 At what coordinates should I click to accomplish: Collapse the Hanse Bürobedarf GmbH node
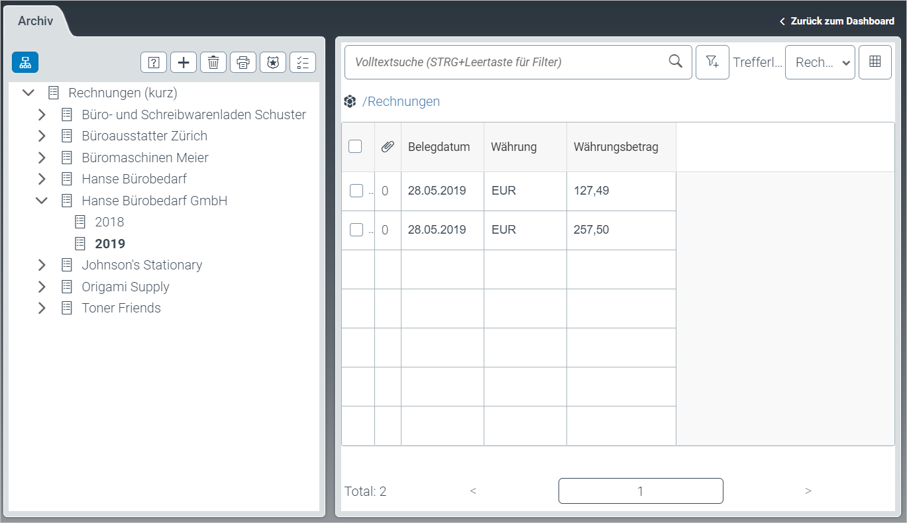point(42,201)
